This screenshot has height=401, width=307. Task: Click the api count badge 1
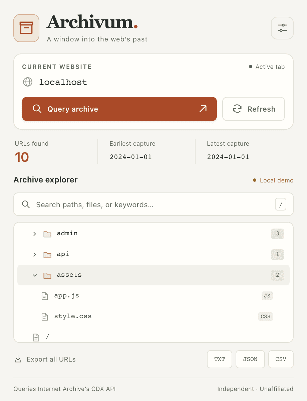(x=278, y=254)
